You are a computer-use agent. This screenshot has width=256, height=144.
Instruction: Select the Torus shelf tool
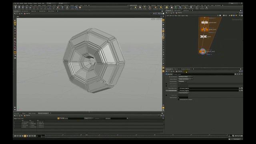tap(27, 8)
